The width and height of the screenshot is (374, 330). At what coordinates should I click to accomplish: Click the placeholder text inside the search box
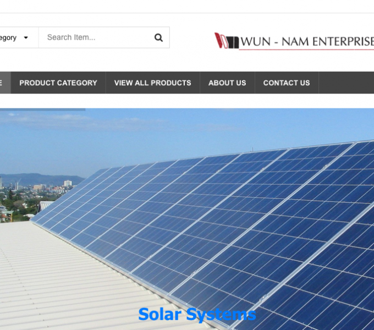pyautogui.click(x=71, y=37)
